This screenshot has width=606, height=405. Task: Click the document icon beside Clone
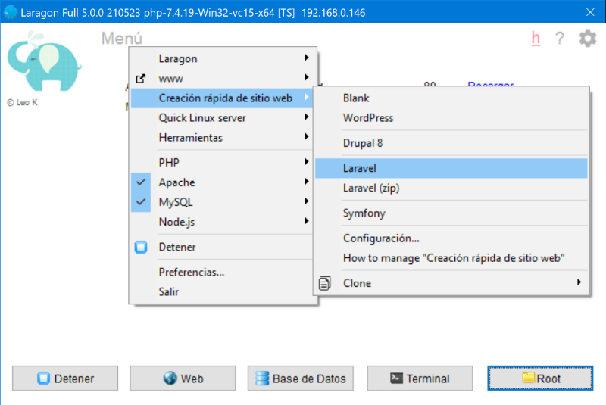point(325,283)
